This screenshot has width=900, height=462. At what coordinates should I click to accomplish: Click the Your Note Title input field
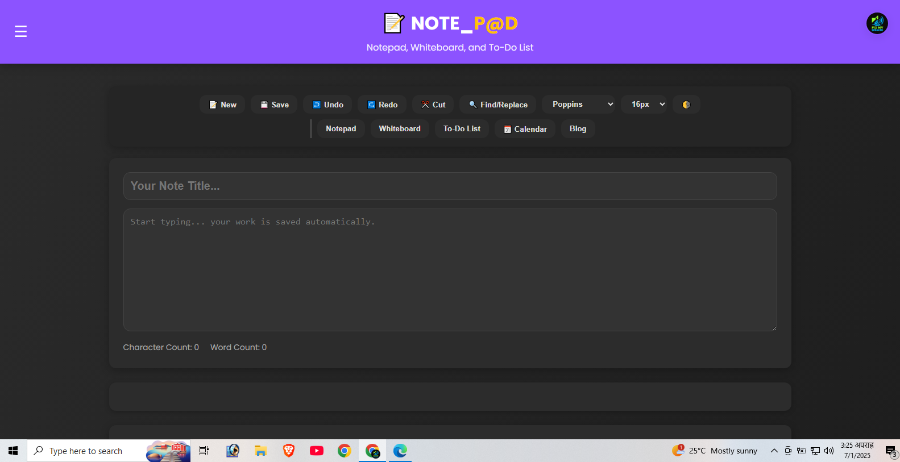click(450, 186)
